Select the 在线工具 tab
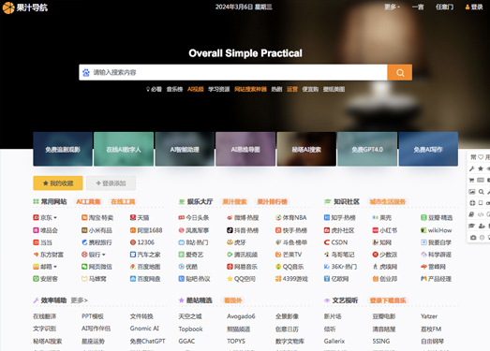This screenshot has width=490, height=351. (x=123, y=202)
